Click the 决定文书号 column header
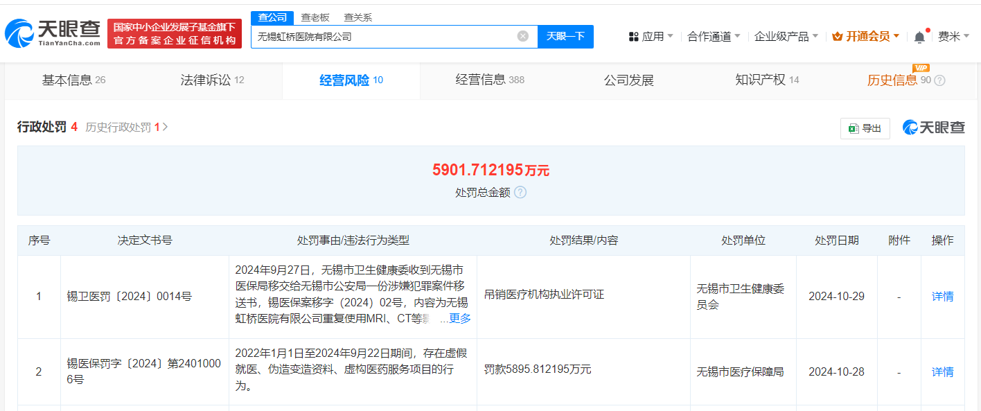This screenshot has height=411, width=981. pos(145,241)
